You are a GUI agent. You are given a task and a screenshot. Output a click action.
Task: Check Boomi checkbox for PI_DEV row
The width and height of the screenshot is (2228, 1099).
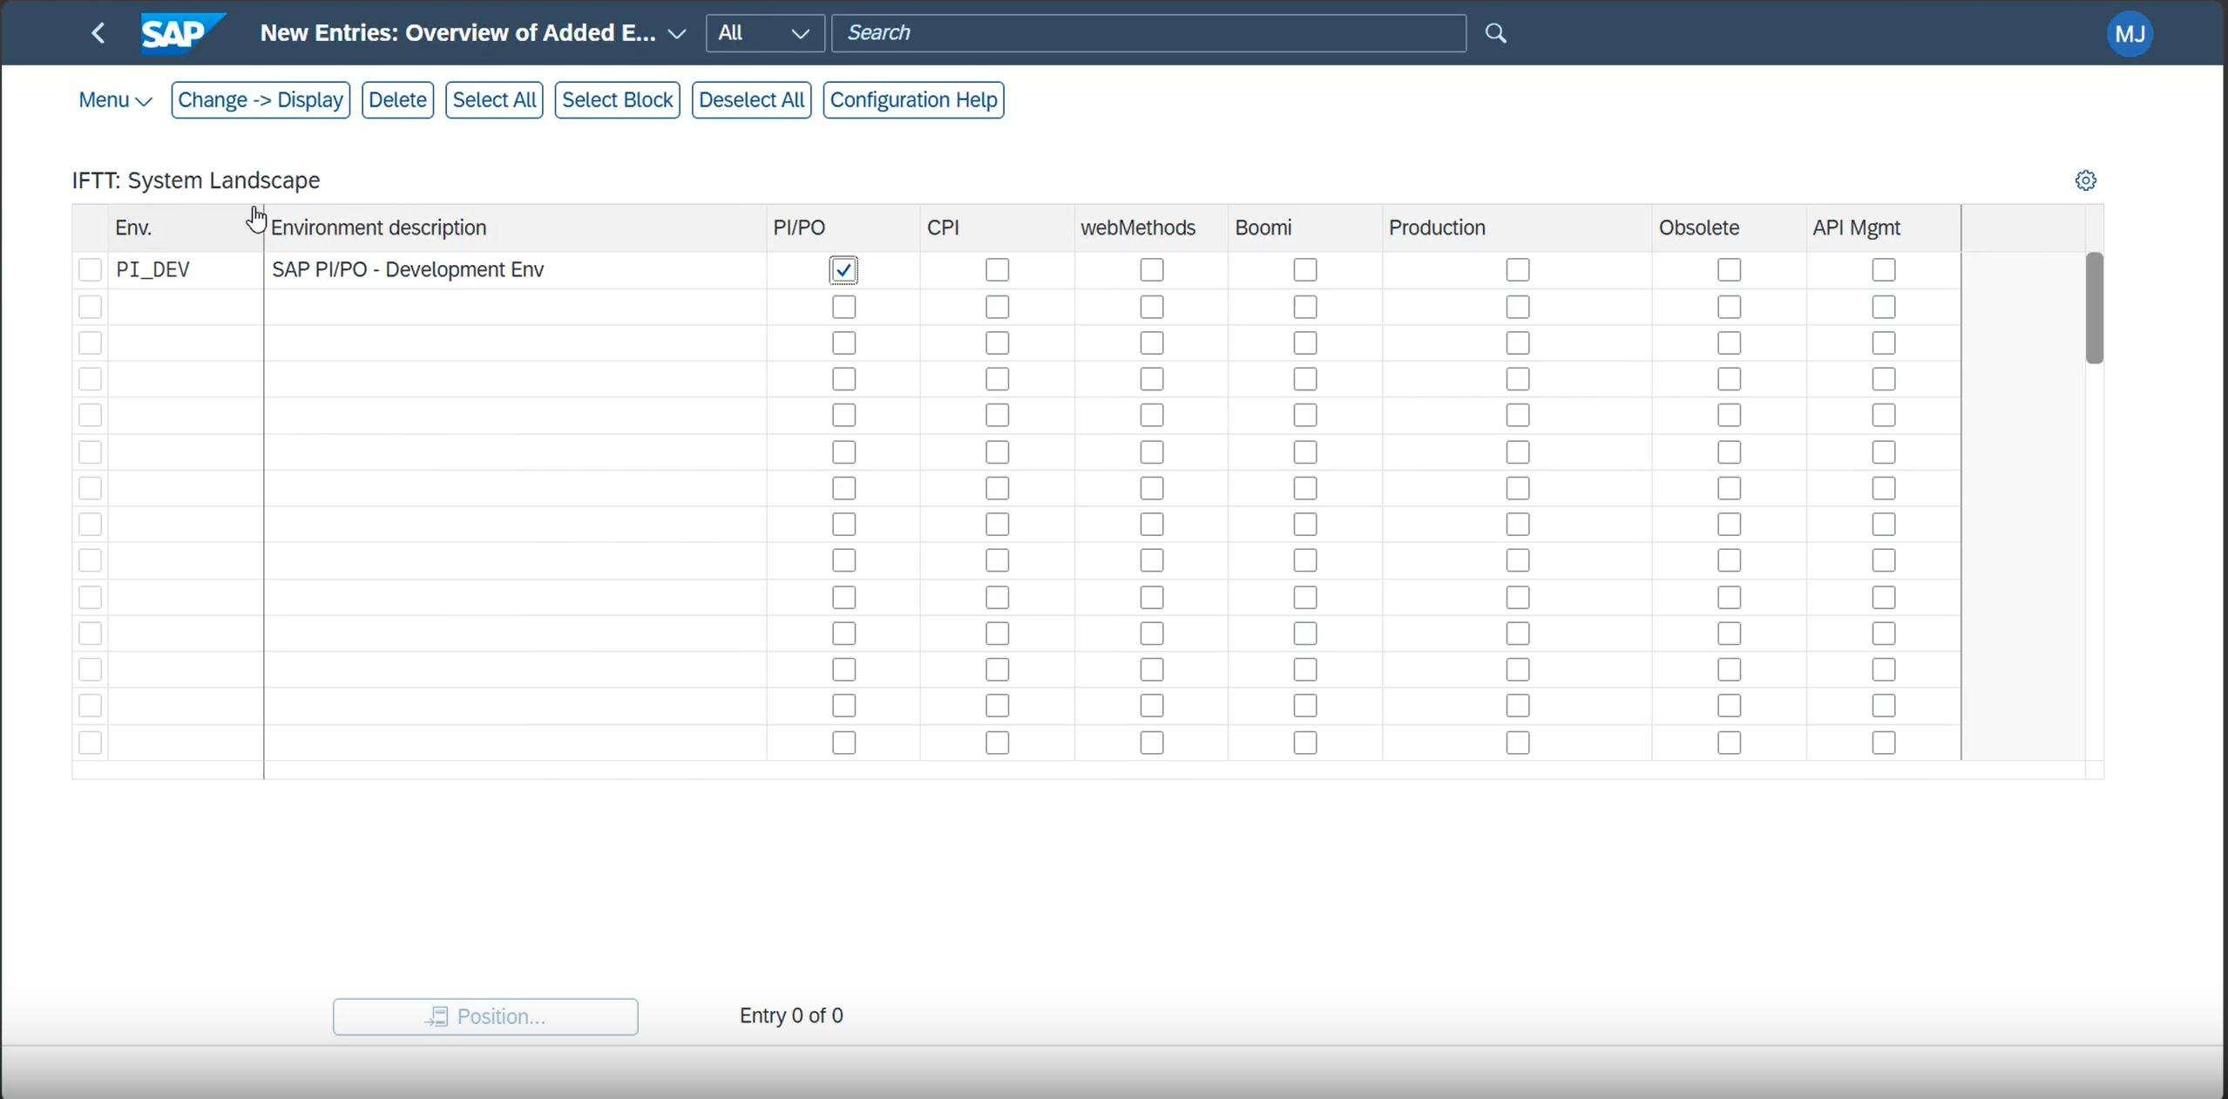coord(1304,270)
